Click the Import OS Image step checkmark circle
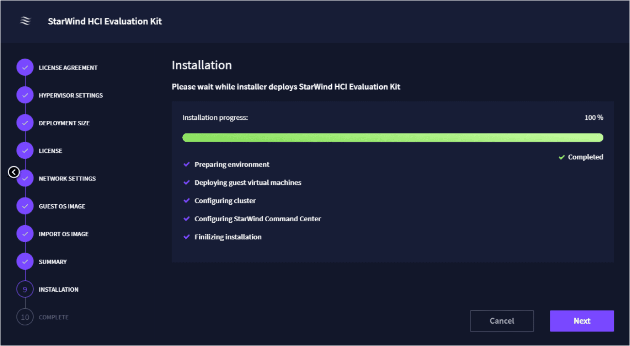 [x=25, y=233]
